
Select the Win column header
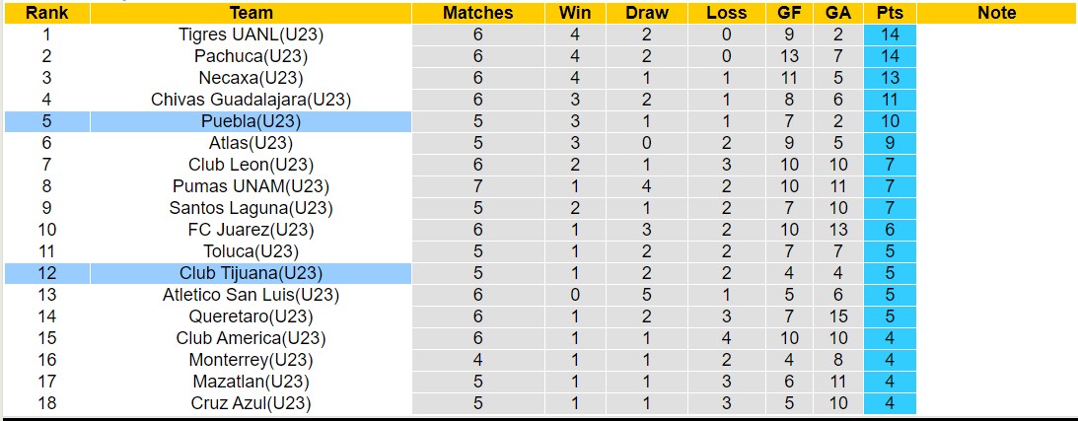pyautogui.click(x=575, y=13)
